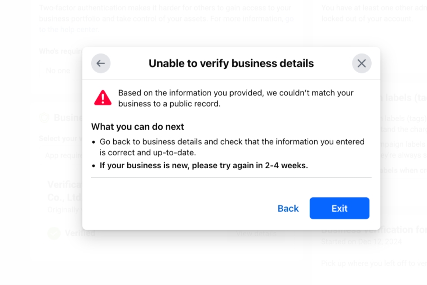Click the faded 'View details' link
427x285 pixels.
point(256,233)
